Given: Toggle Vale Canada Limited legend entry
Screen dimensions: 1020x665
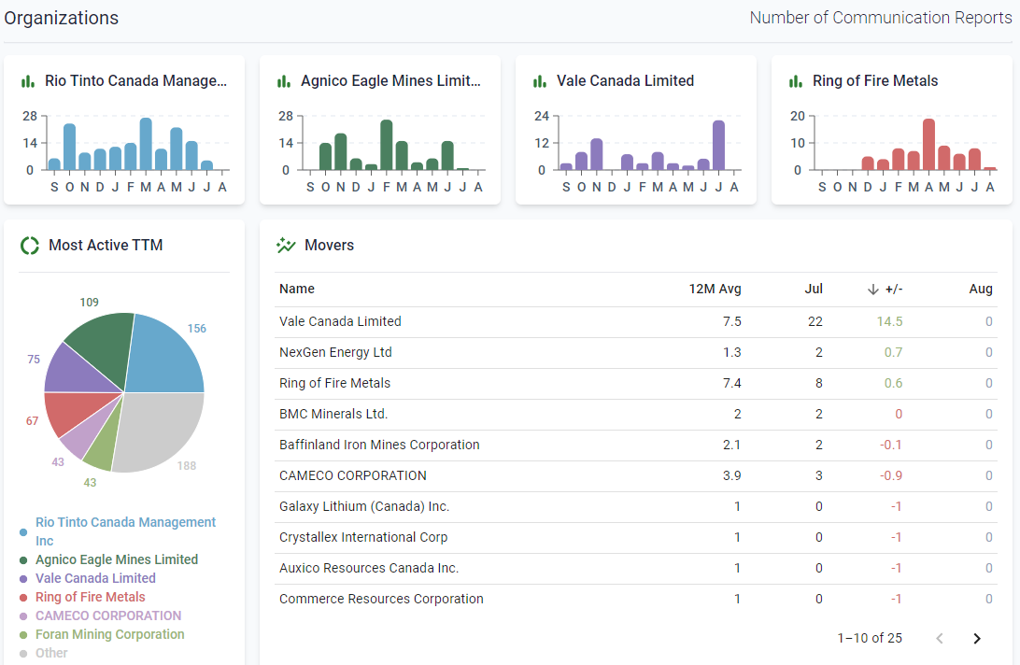Looking at the screenshot, I should tap(95, 578).
